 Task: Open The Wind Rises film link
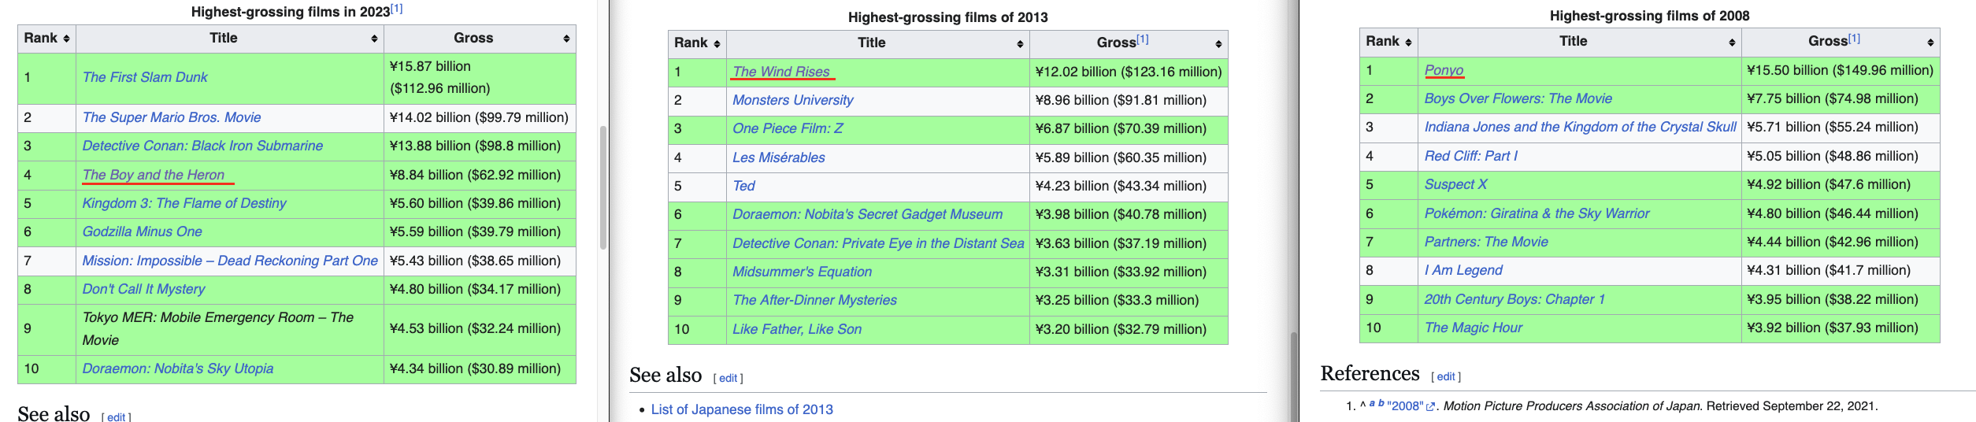780,72
